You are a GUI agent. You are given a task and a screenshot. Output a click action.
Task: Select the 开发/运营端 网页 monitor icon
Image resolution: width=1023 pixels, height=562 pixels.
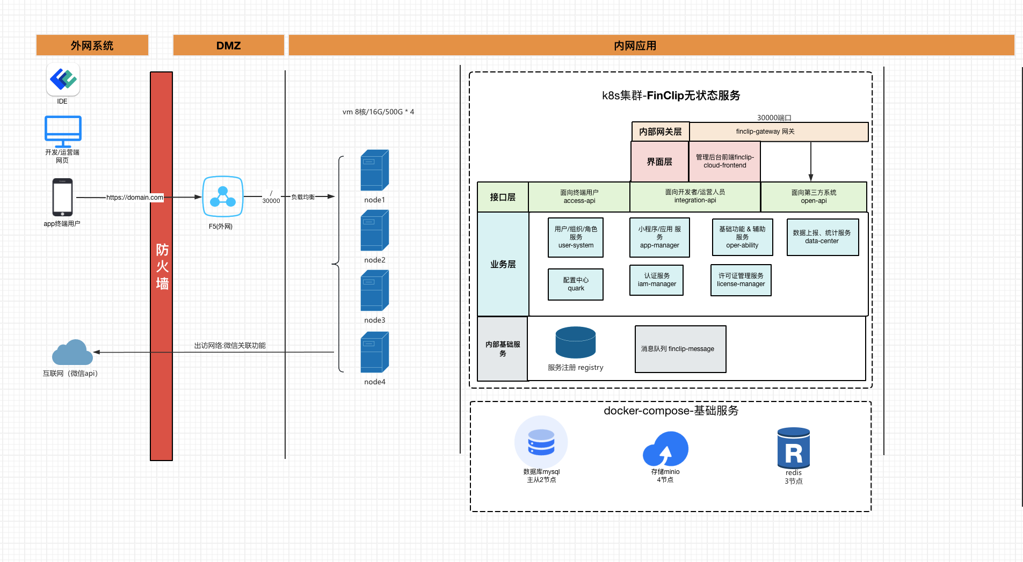click(63, 131)
